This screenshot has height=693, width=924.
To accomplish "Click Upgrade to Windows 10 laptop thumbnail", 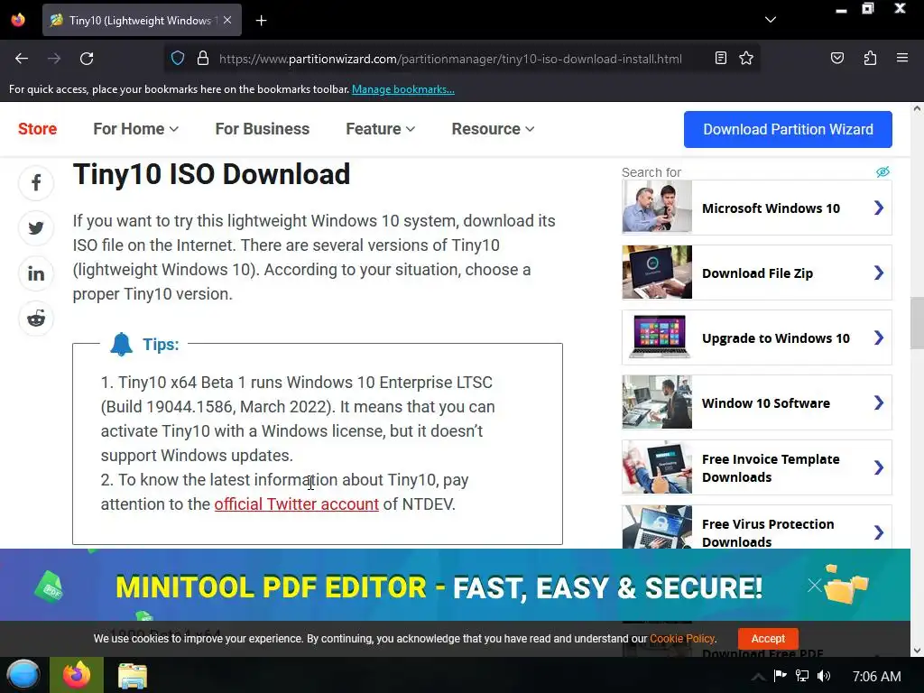I will click(657, 337).
